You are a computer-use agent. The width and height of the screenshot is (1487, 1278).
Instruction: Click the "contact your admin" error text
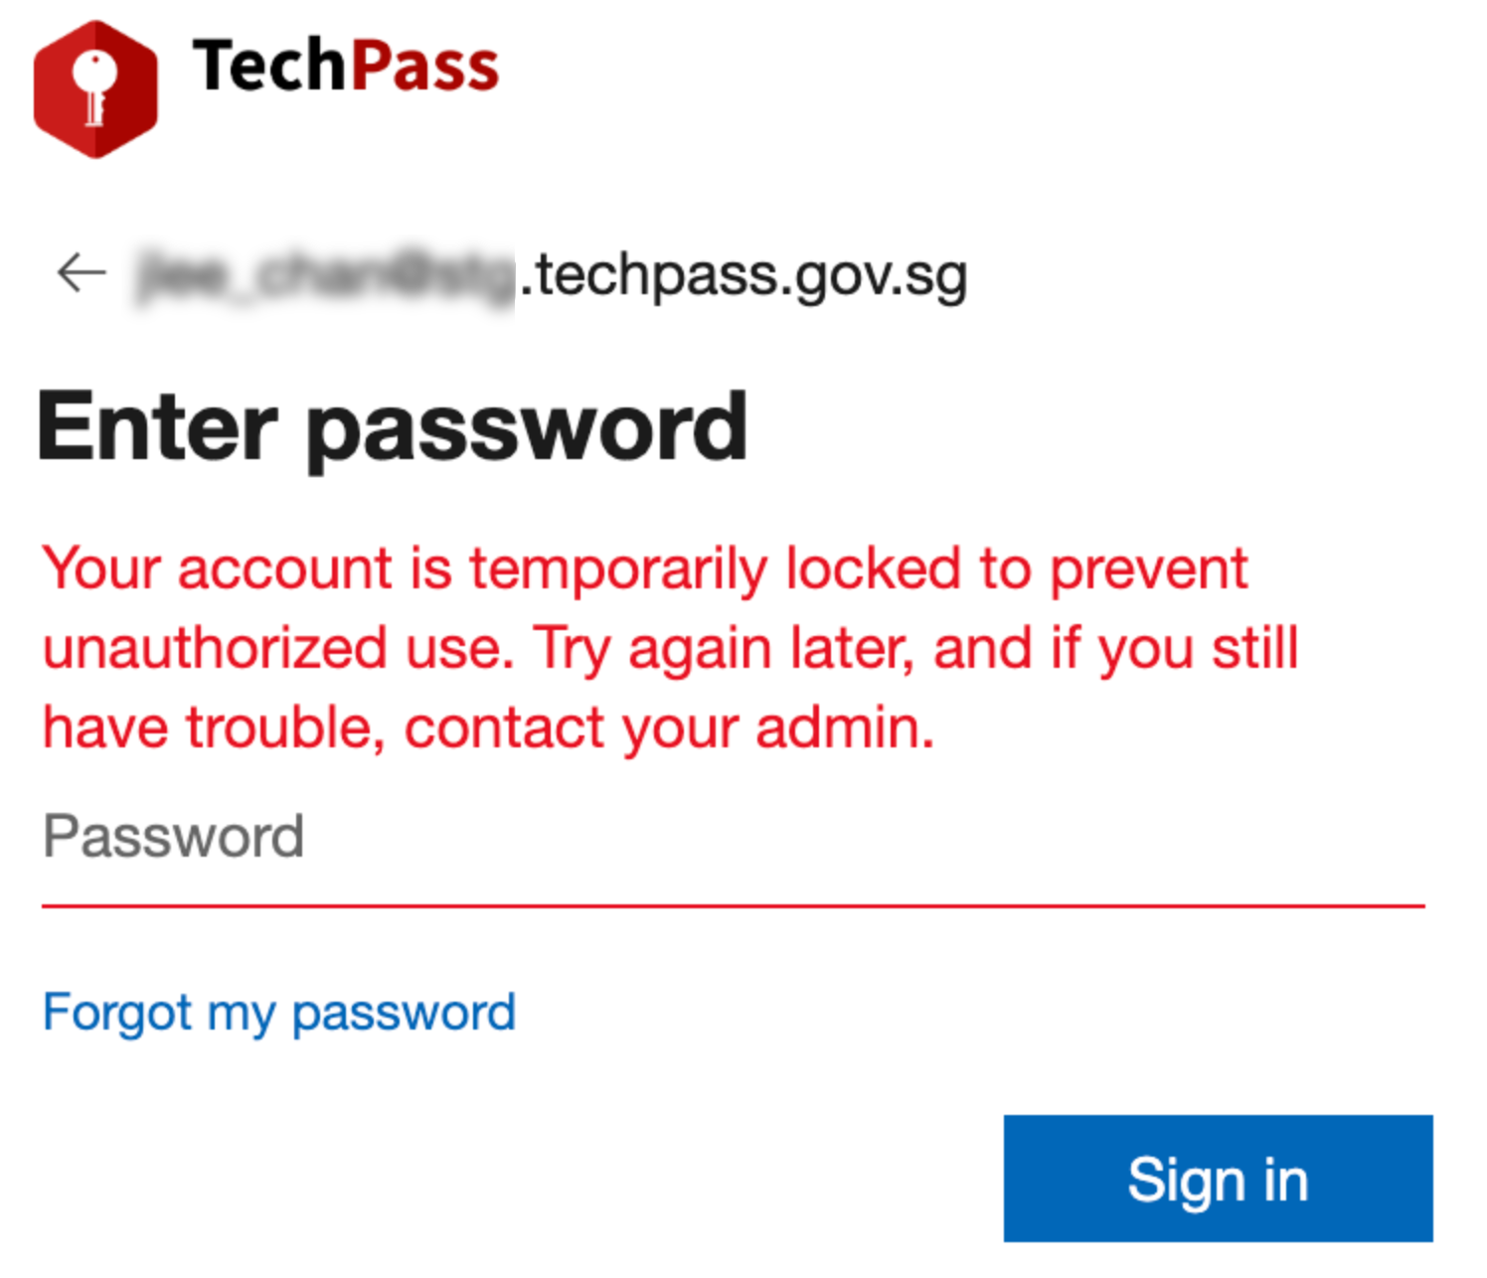pos(669,728)
